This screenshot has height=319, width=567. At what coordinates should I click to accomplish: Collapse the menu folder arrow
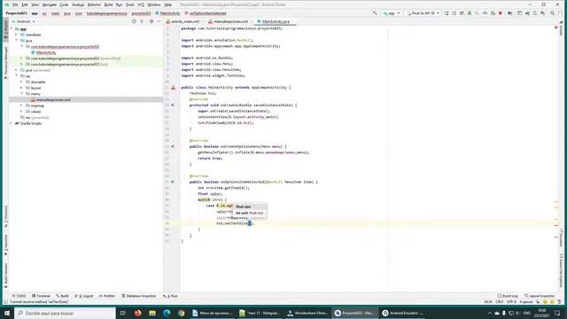(21, 94)
